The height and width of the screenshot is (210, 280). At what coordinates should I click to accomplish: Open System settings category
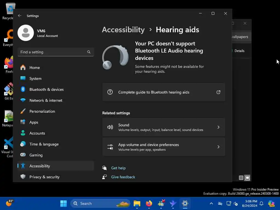pyautogui.click(x=56, y=78)
